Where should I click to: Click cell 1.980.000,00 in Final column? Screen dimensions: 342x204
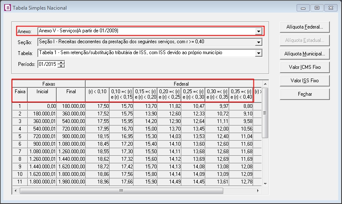pos(71,182)
